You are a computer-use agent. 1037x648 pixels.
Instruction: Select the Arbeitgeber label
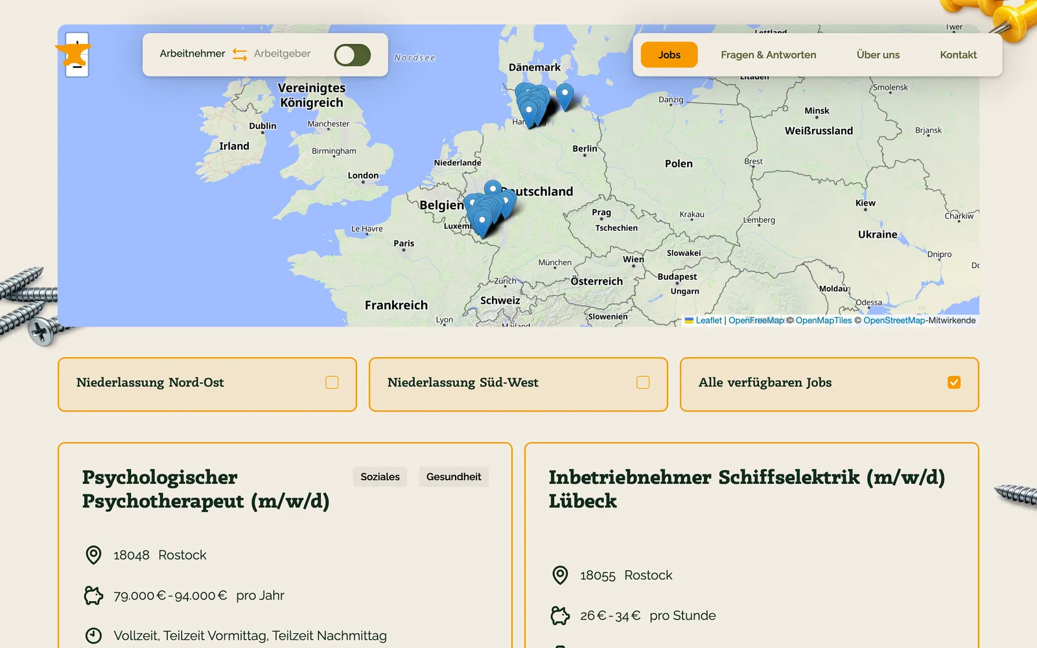pos(282,54)
